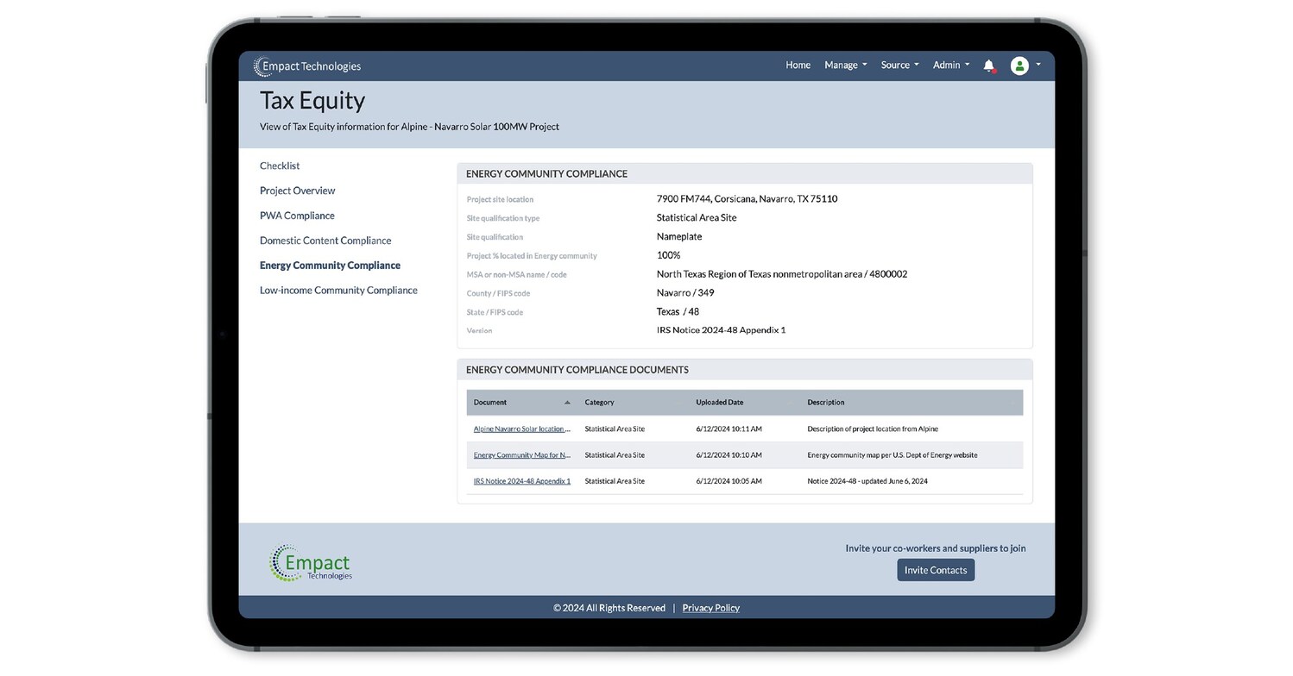The height and width of the screenshot is (676, 1293).
Task: View the PWA Compliance section
Action: pyautogui.click(x=296, y=216)
